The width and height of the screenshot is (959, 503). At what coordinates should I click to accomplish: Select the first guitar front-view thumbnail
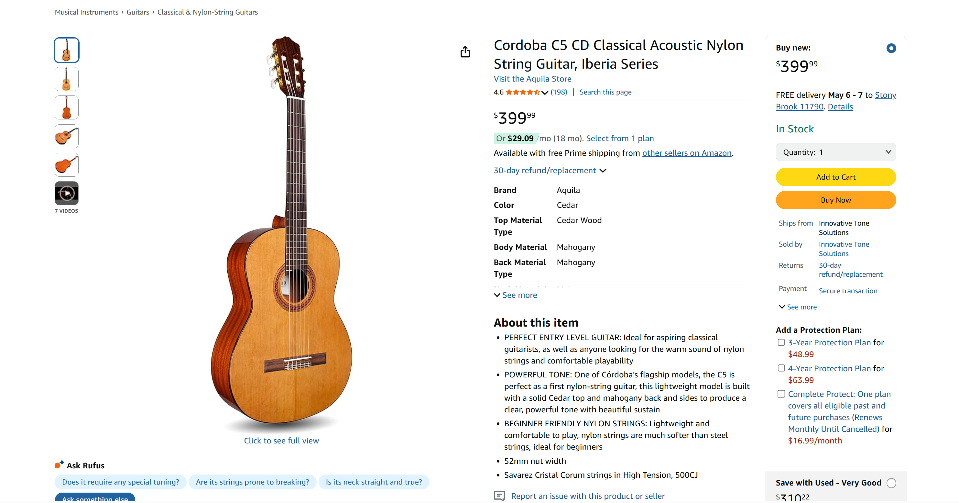[67, 50]
